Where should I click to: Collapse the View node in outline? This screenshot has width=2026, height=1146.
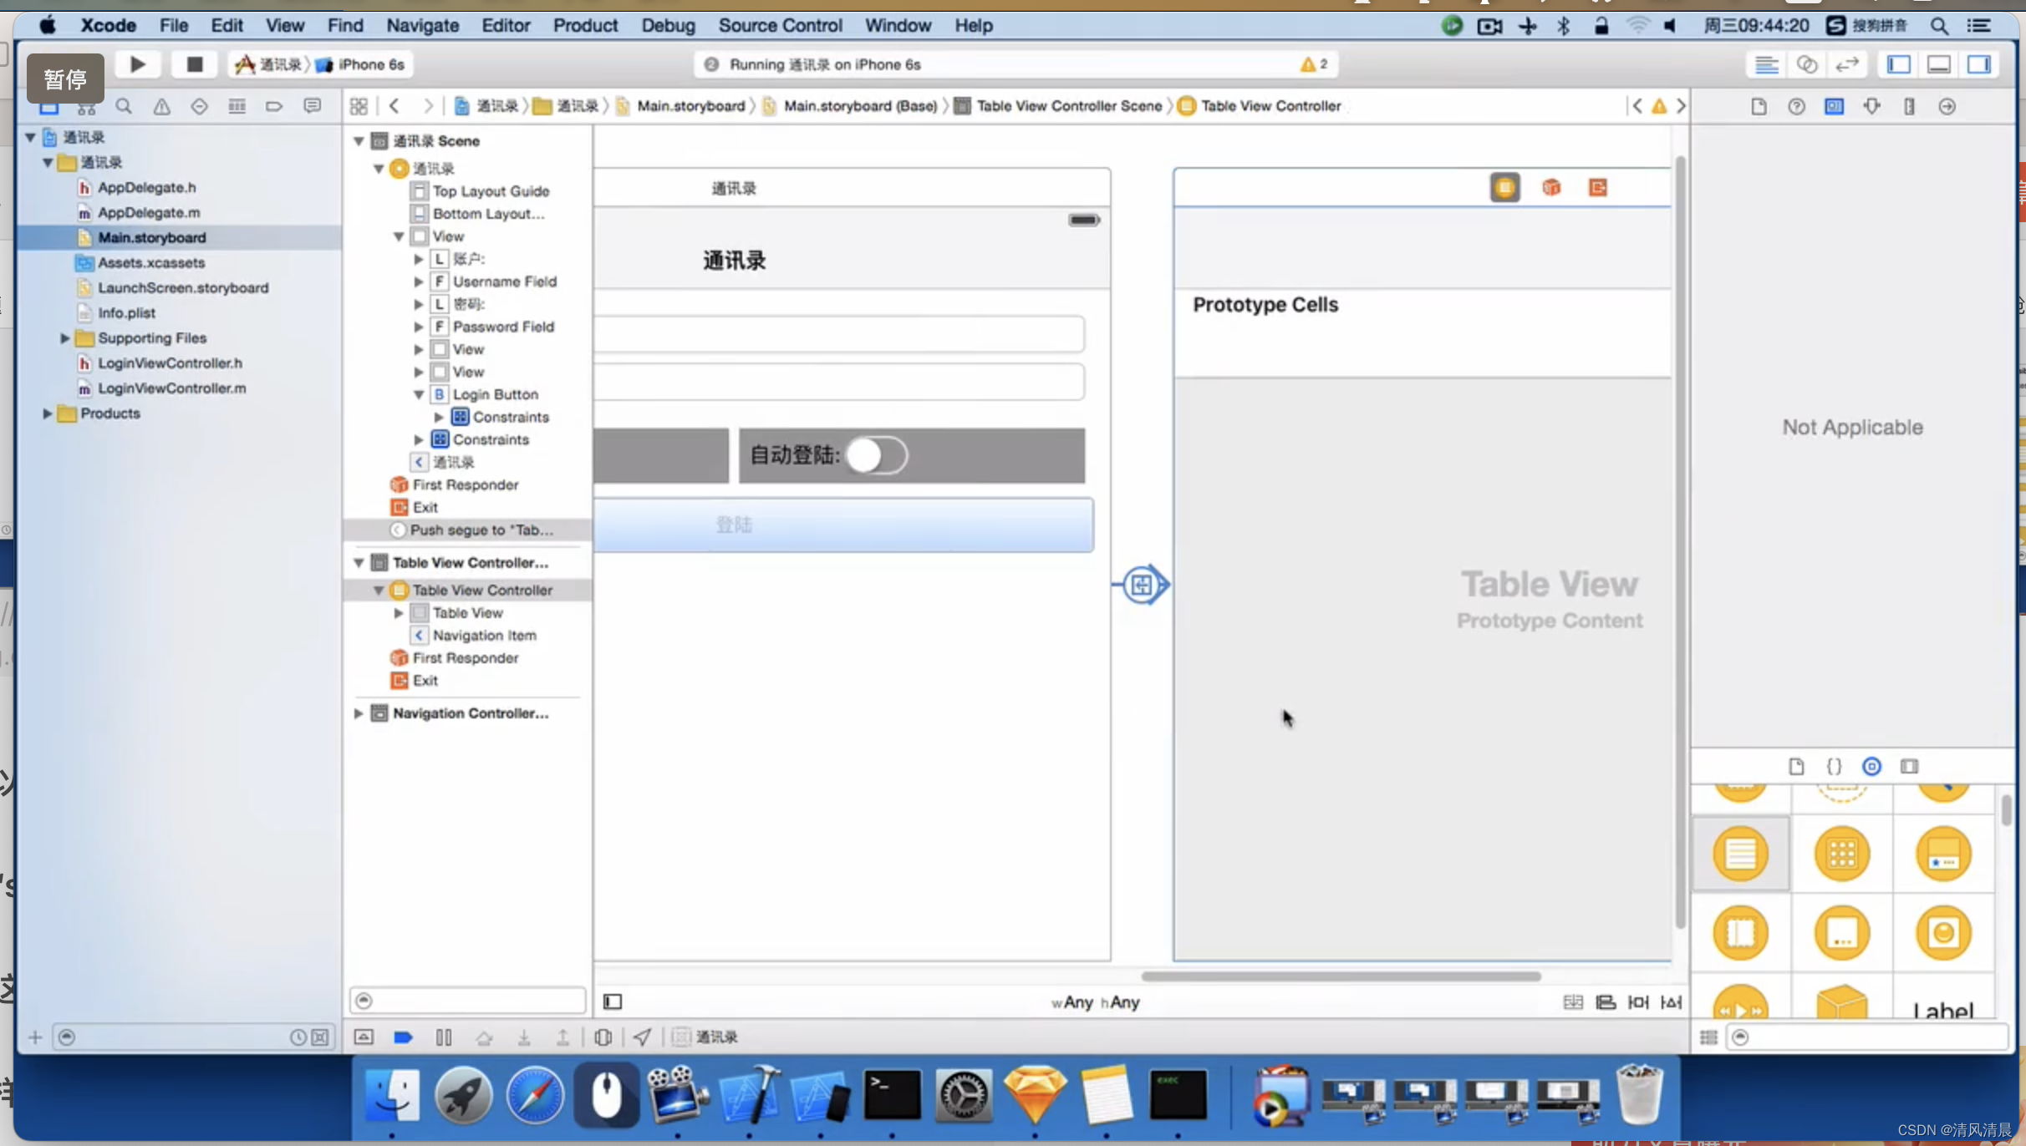coord(399,236)
